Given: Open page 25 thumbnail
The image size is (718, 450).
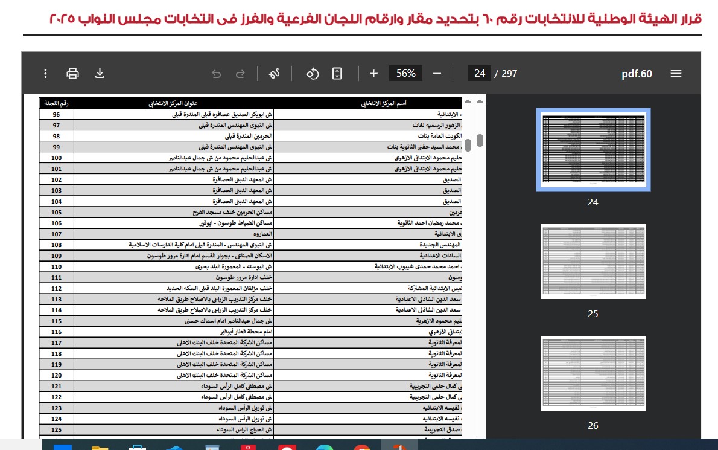Looking at the screenshot, I should click(x=593, y=261).
